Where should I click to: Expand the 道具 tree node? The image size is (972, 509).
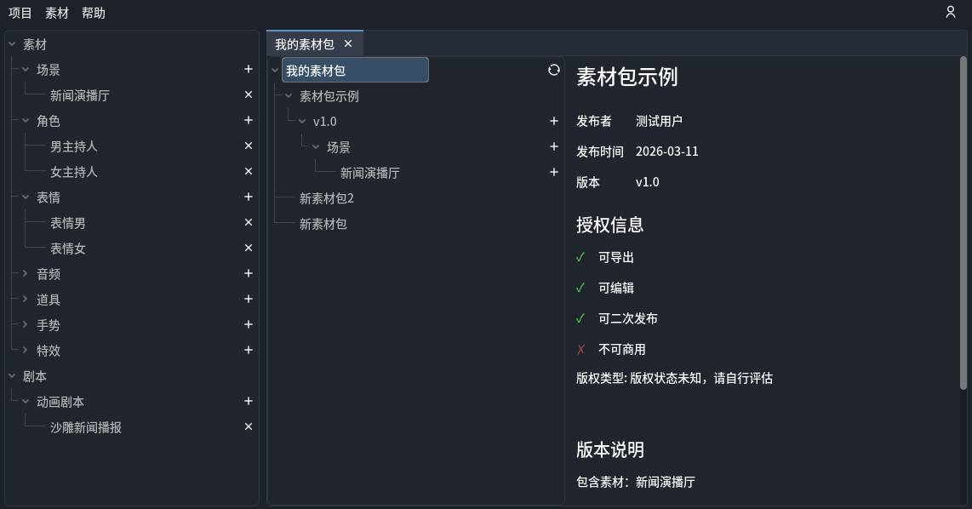tap(26, 300)
